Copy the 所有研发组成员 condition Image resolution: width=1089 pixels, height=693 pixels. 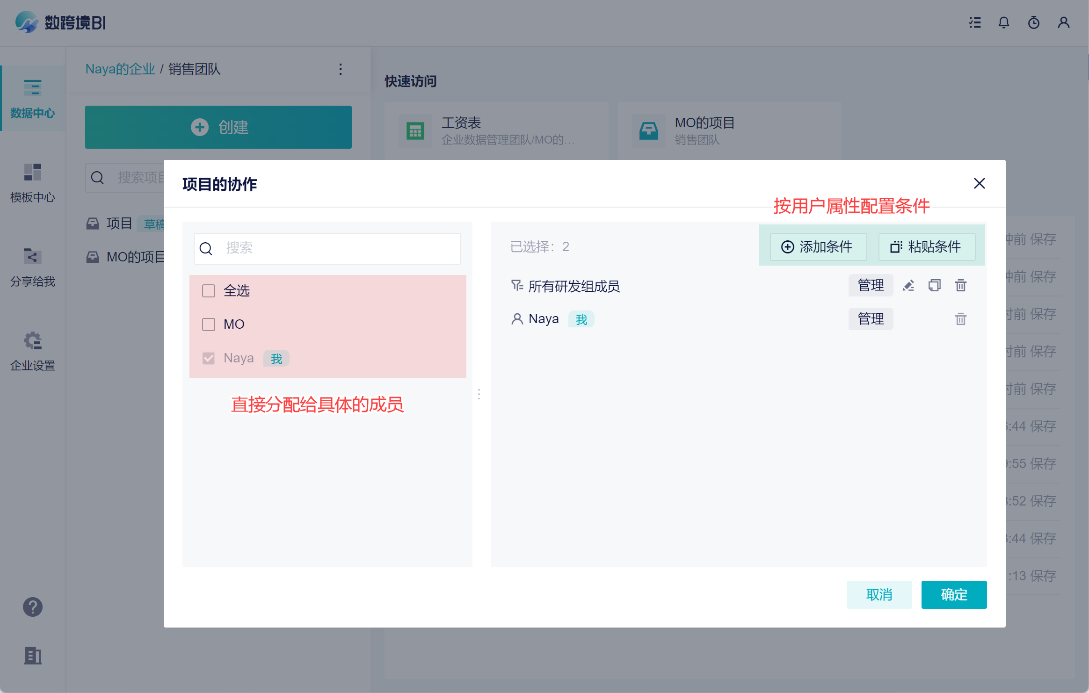click(934, 286)
